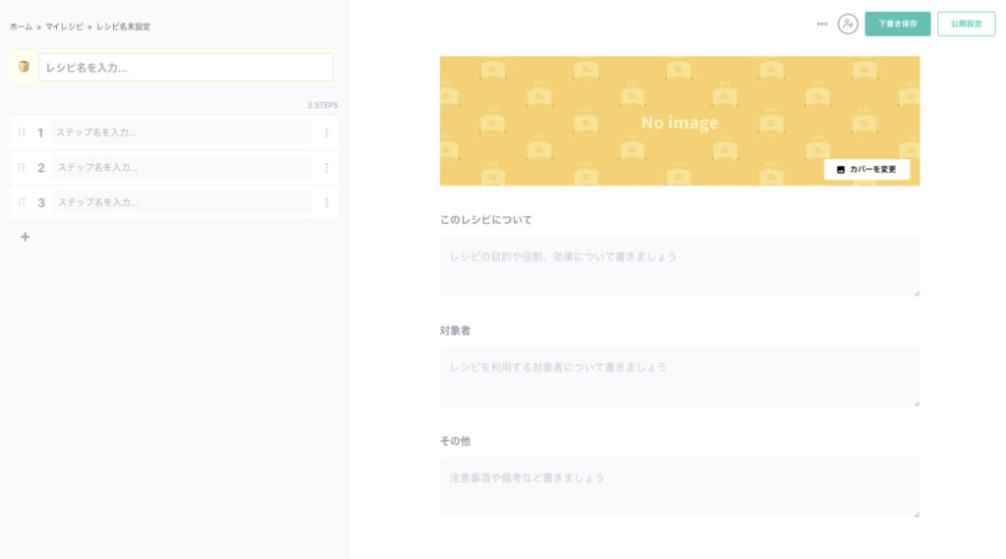Click the drag handle of step 1
The image size is (1006, 559).
(x=22, y=133)
